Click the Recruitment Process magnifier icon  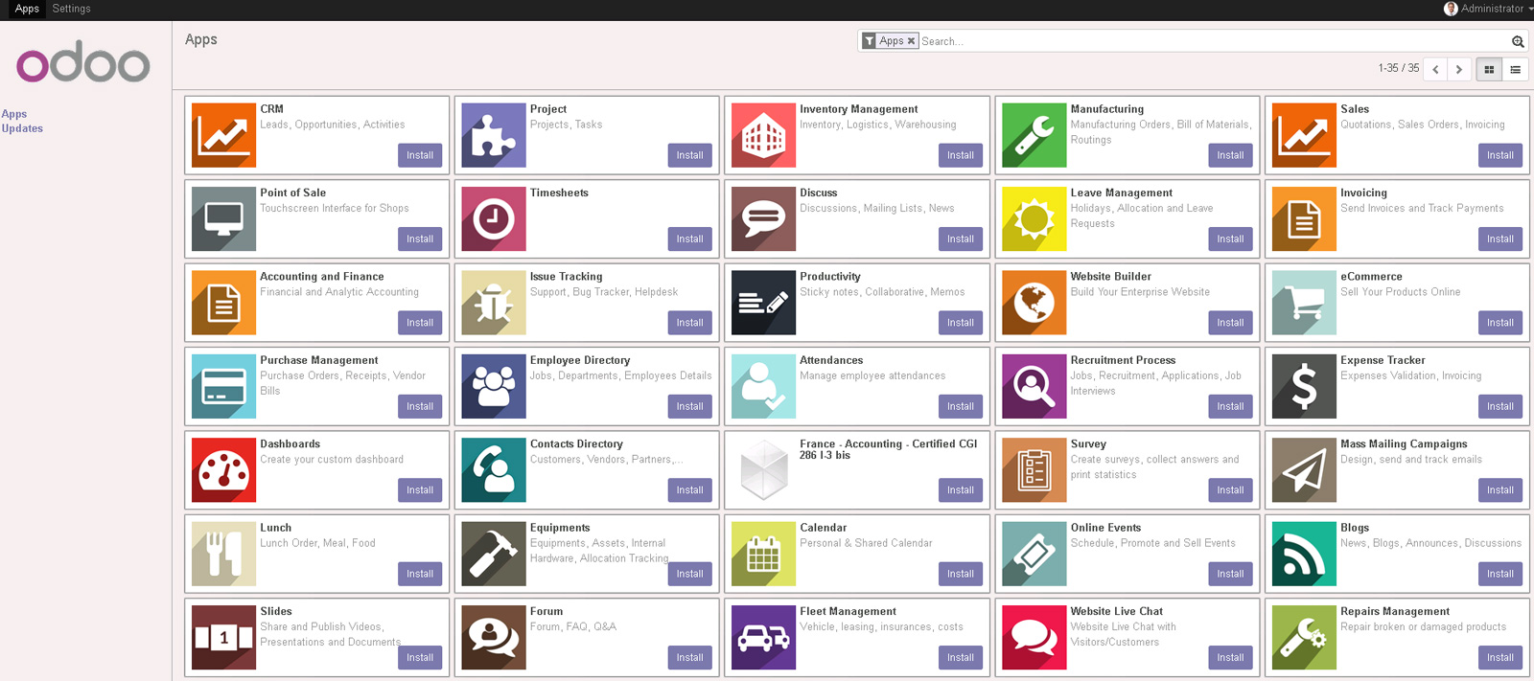tap(1034, 387)
